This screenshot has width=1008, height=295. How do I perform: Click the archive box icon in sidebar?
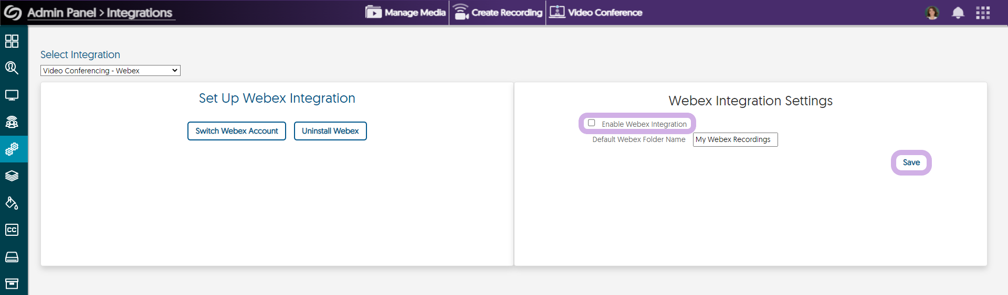[x=12, y=283]
